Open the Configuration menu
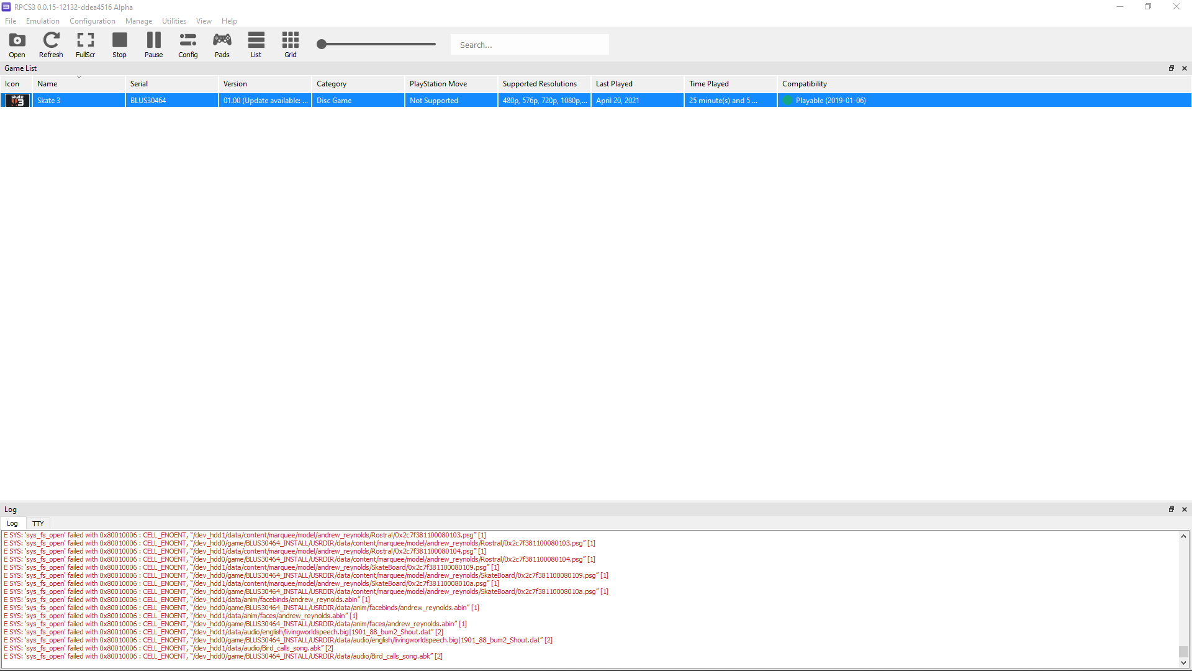1192x671 pixels. (92, 21)
